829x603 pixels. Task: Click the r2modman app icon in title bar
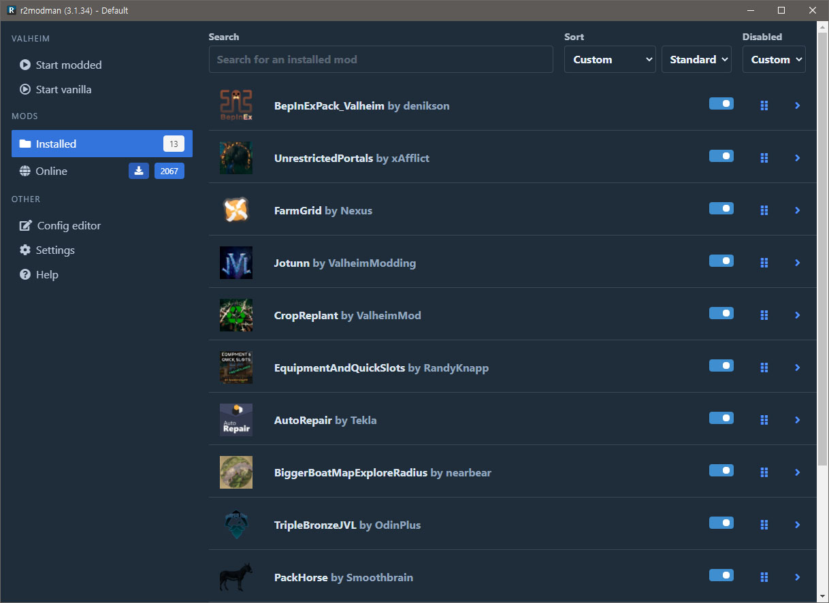tap(11, 10)
